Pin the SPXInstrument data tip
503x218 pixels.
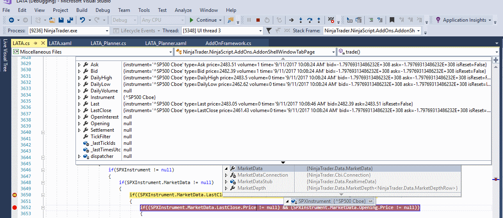pos(370,201)
